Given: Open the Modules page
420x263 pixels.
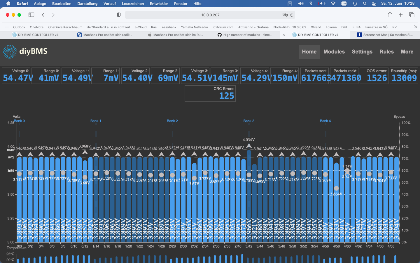Looking at the screenshot, I should pyautogui.click(x=334, y=52).
